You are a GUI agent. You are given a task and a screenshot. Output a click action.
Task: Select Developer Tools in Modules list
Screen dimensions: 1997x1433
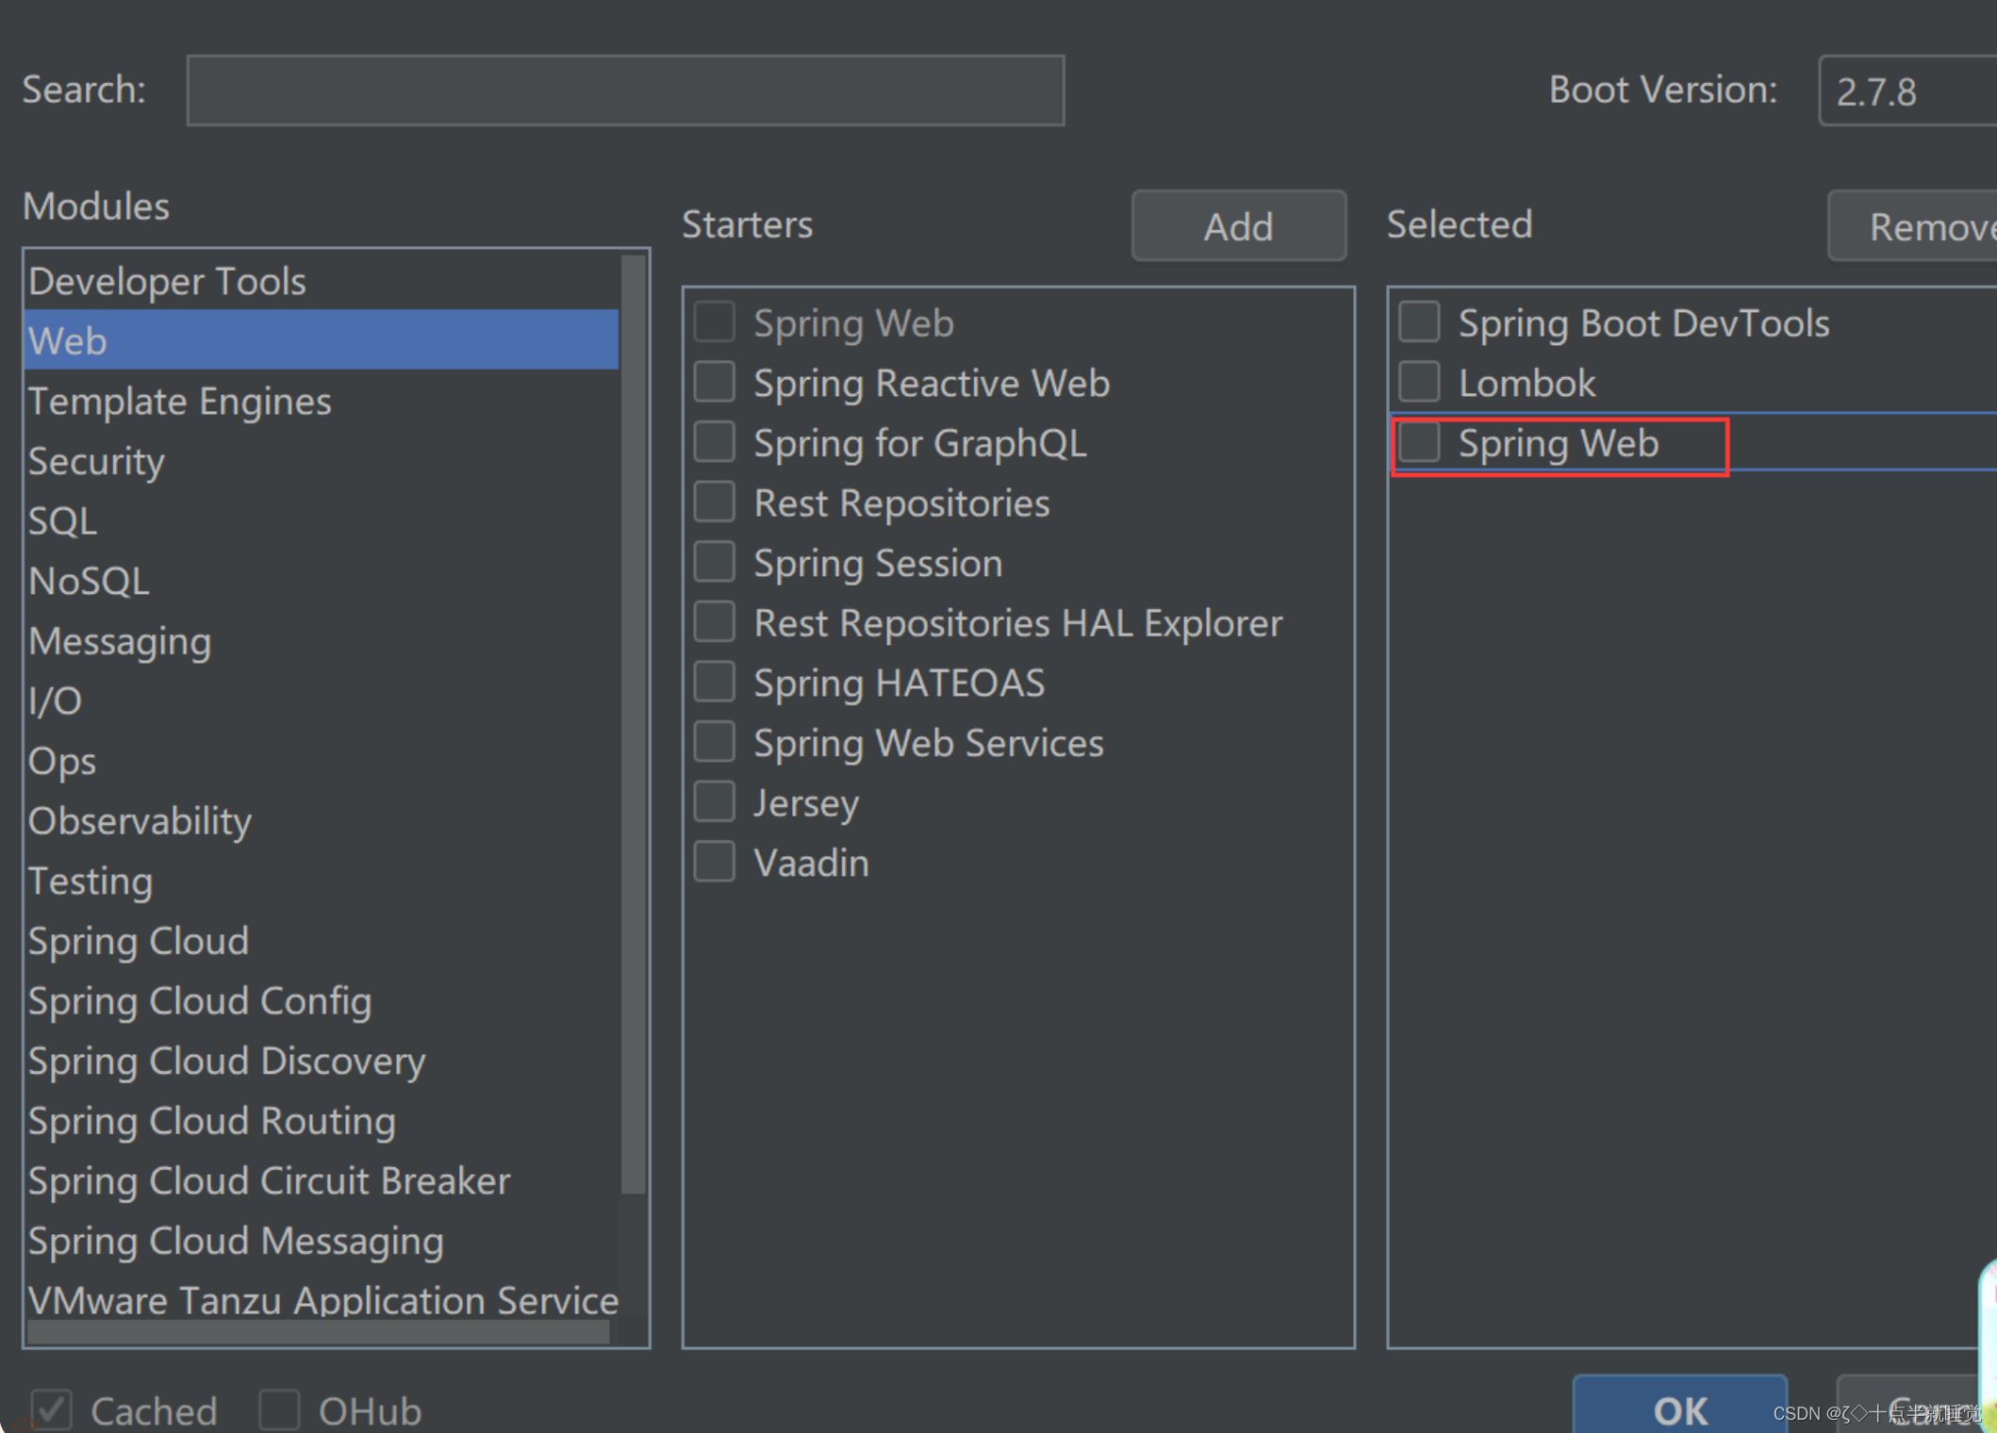pos(167,281)
